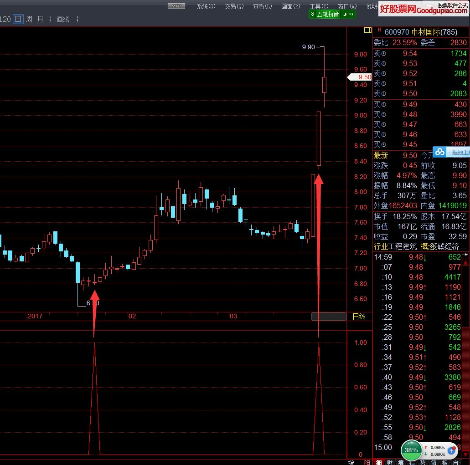Click the green 38% memory ball
This screenshot has width=470, height=465.
coord(411,450)
